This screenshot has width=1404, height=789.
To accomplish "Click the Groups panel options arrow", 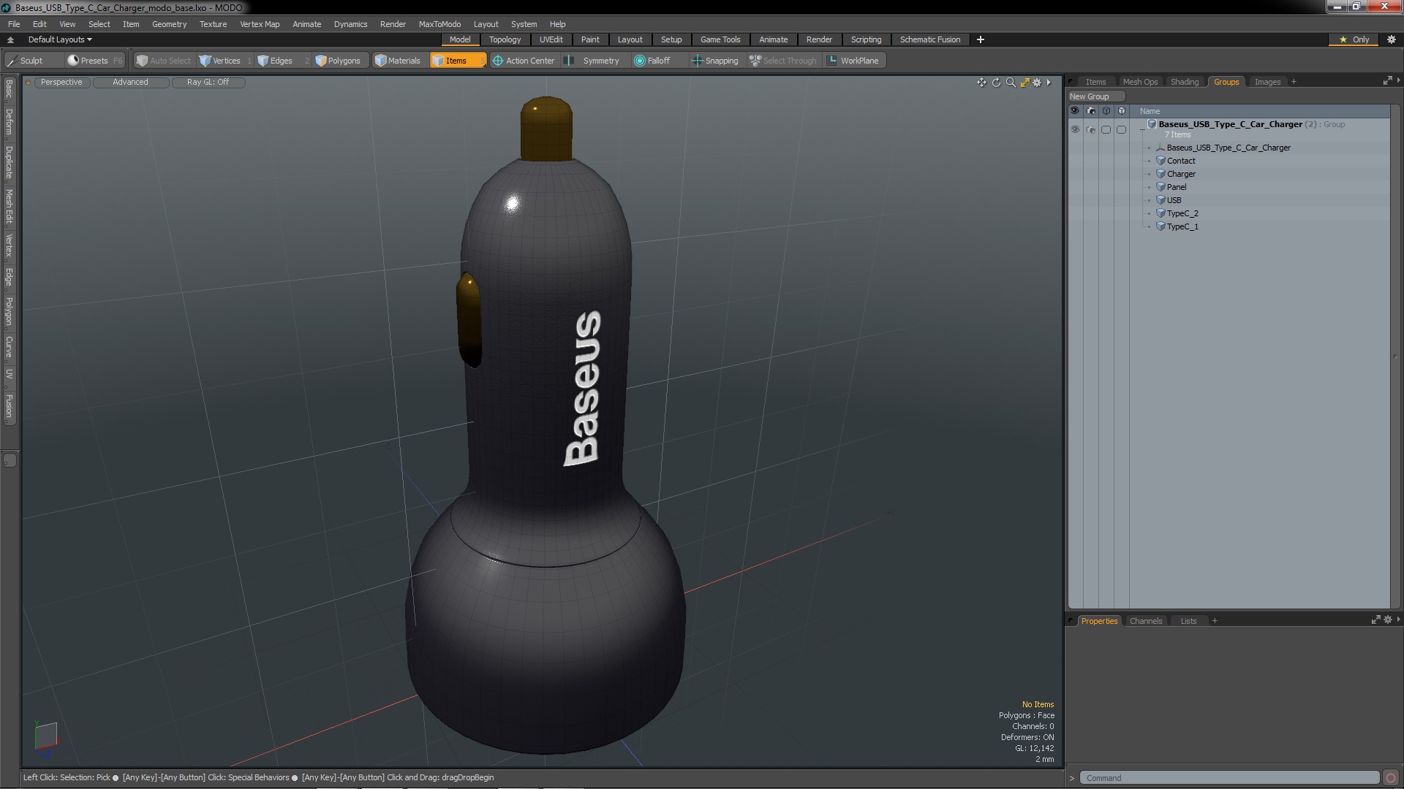I will point(1398,81).
